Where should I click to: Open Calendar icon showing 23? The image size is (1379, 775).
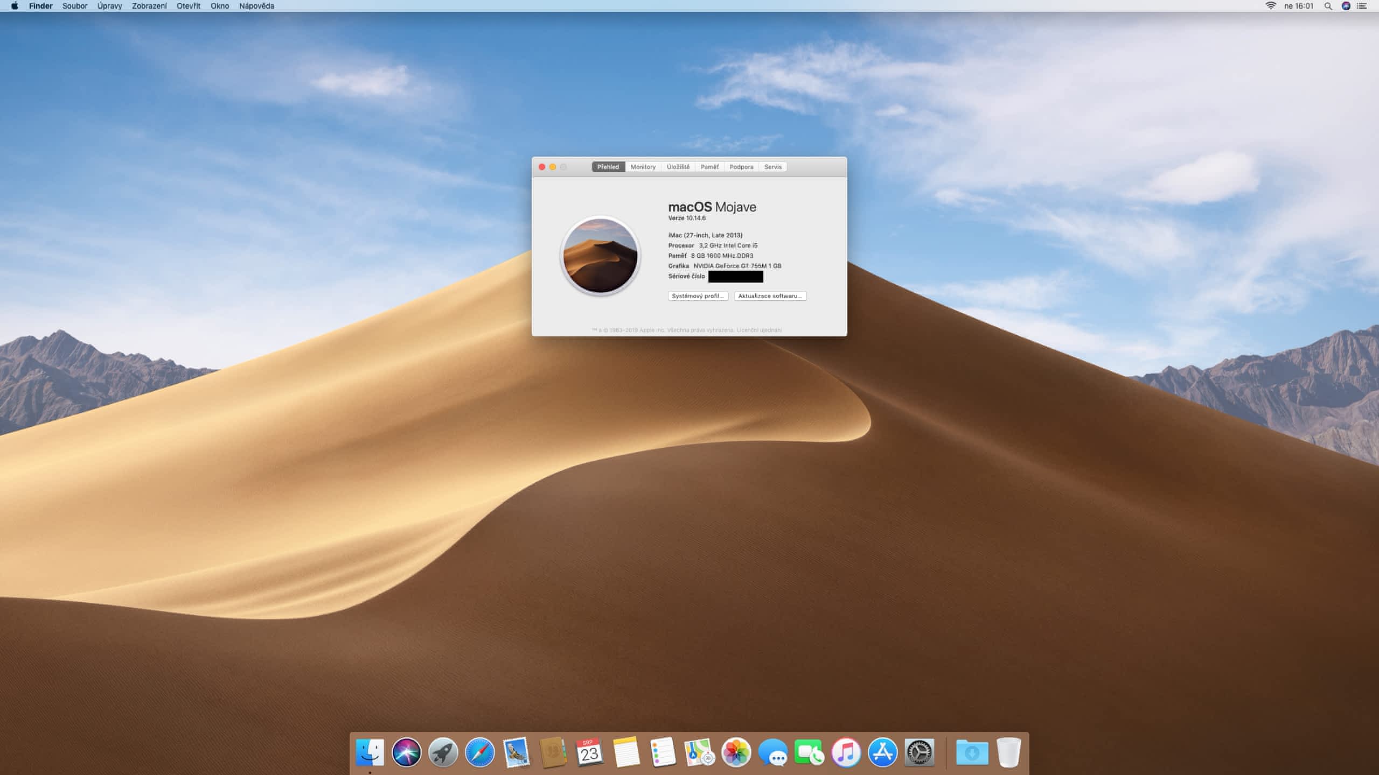click(x=589, y=752)
